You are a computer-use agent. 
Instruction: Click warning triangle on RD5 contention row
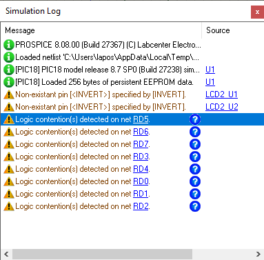[9, 119]
